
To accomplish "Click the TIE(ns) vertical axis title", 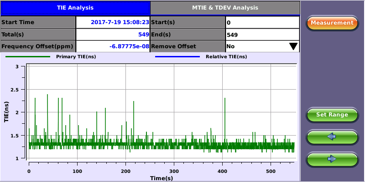I will tap(6, 112).
